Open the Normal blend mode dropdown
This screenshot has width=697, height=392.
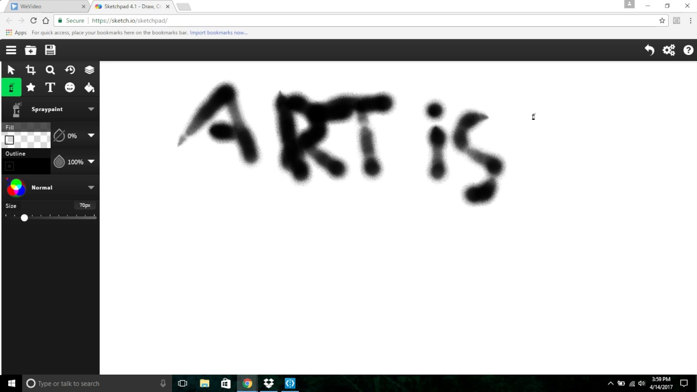click(x=91, y=187)
